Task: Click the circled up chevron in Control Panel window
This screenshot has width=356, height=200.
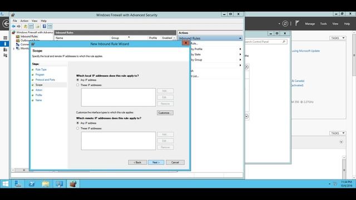Action: 246,67
